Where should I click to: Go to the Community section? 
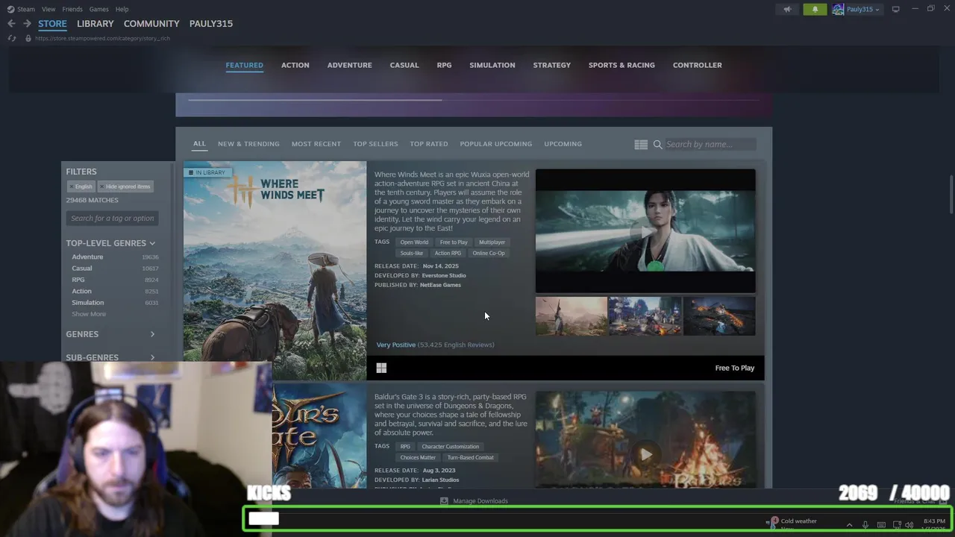(151, 24)
